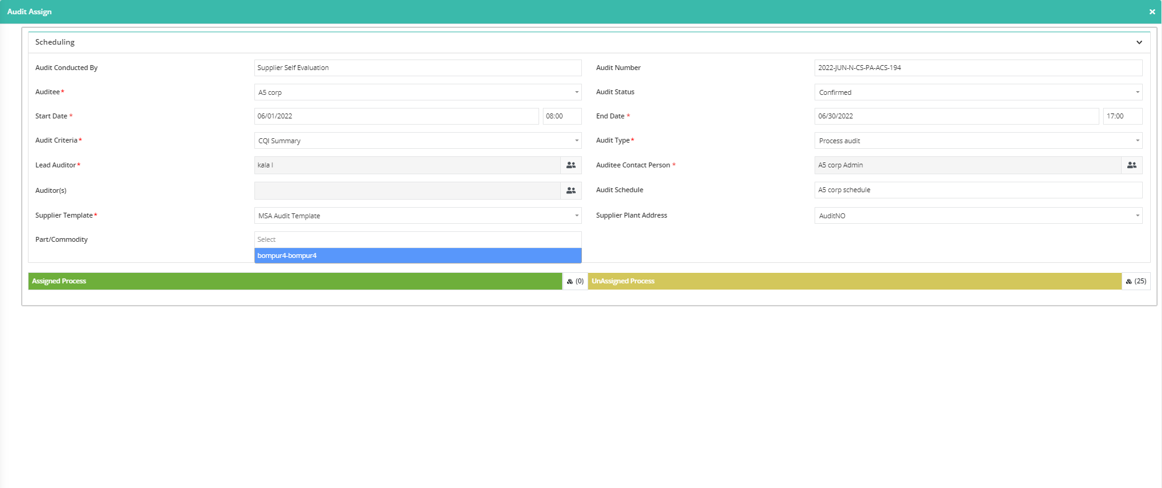Collapse the Scheduling section chevron
The width and height of the screenshot is (1162, 488).
1139,42
